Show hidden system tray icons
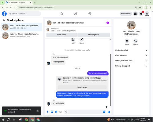Screen dimensions: 153x122 [129, 120]
